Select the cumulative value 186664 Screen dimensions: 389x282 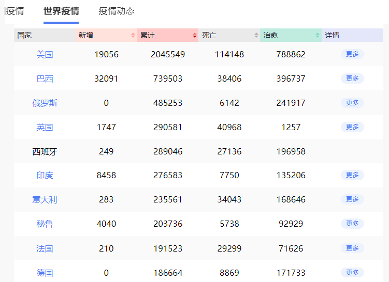[x=168, y=273]
